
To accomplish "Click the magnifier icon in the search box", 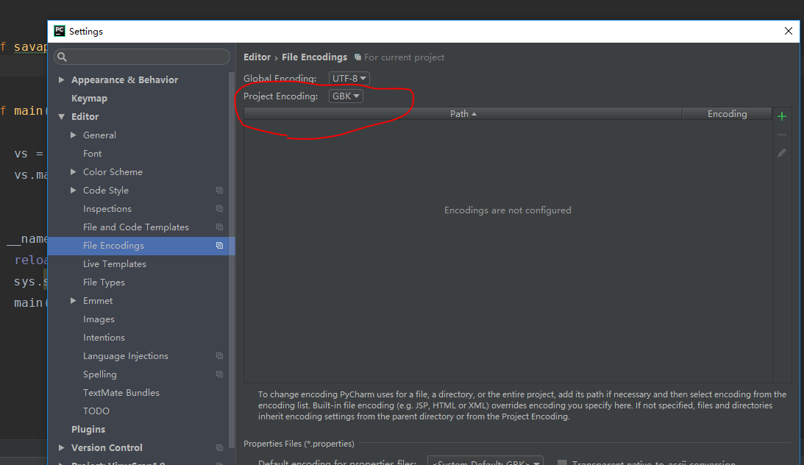I will pyautogui.click(x=63, y=57).
